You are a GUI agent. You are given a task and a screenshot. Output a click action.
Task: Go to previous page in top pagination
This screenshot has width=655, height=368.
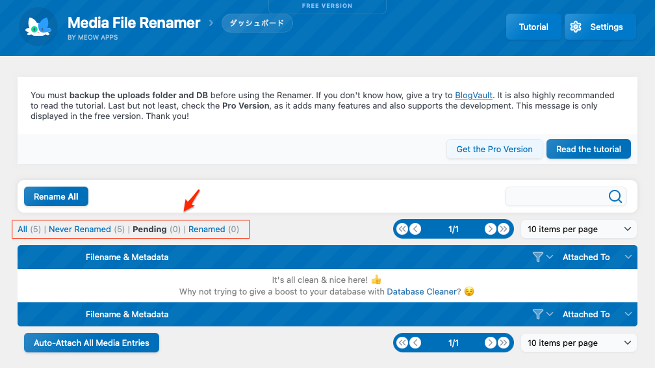click(415, 229)
